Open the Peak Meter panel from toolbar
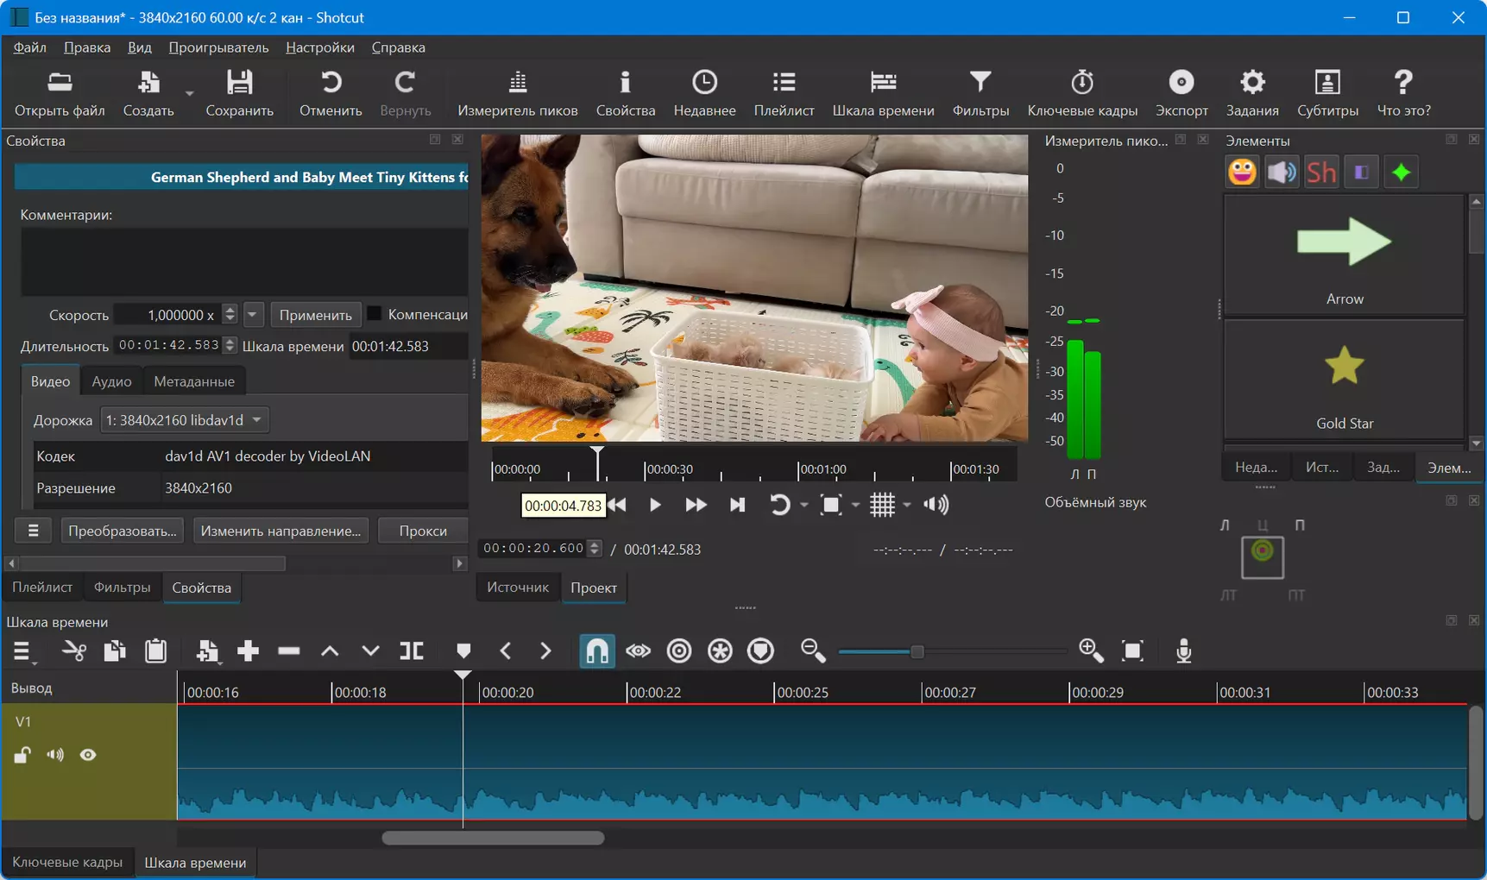The height and width of the screenshot is (880, 1487). point(517,93)
